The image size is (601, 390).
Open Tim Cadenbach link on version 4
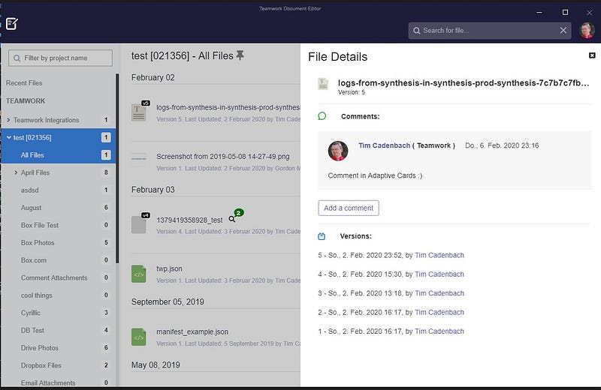pos(439,274)
